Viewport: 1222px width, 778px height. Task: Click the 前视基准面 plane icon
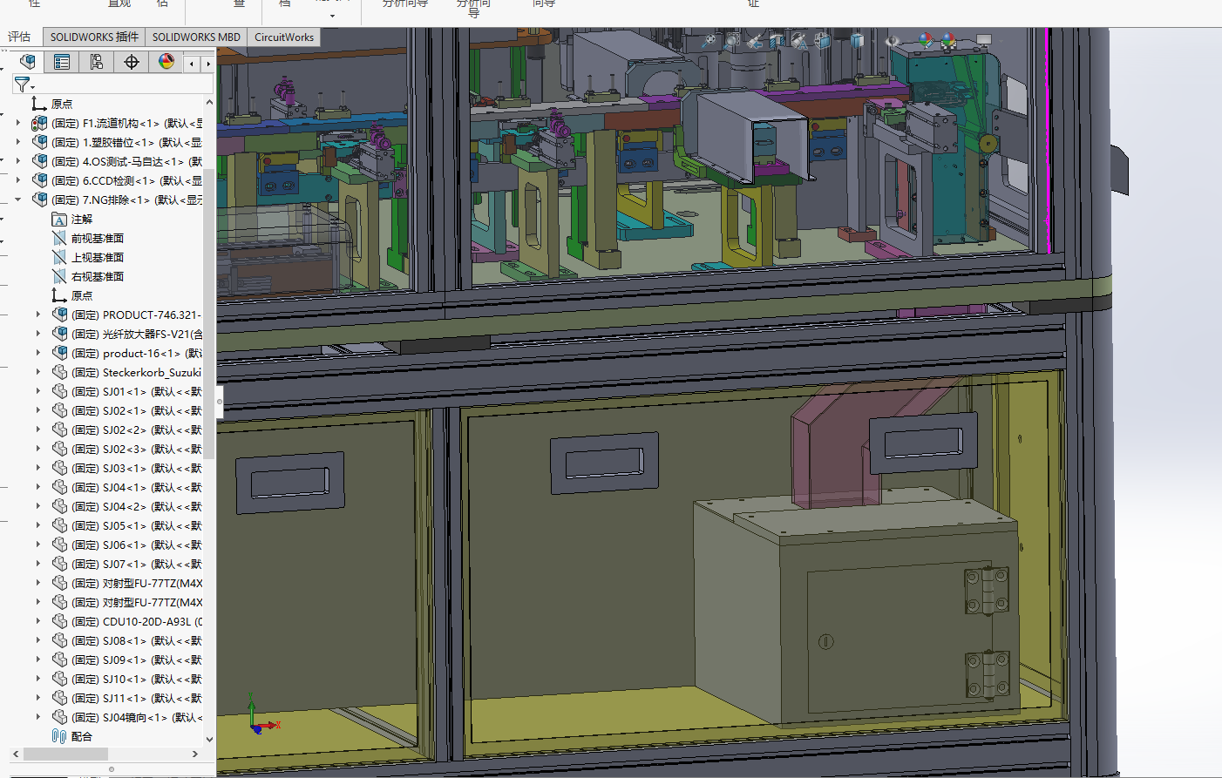tap(59, 238)
